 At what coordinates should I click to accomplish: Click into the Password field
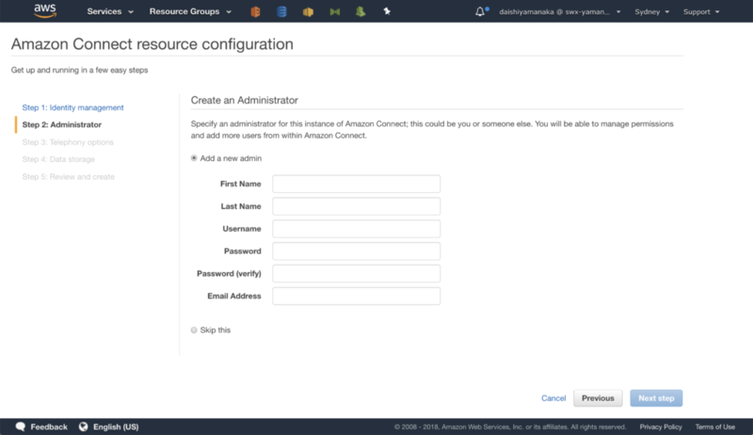(x=357, y=251)
